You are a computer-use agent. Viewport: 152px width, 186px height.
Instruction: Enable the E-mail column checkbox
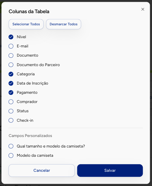point(11,46)
